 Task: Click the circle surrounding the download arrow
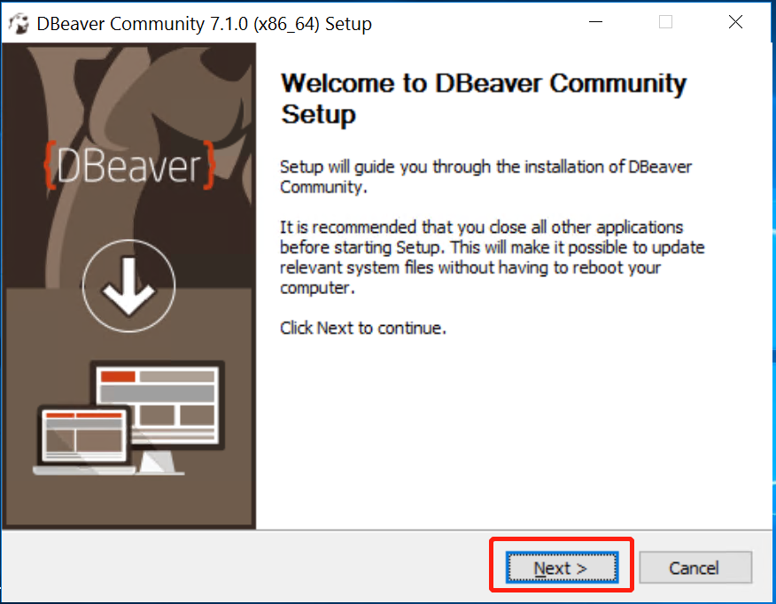coord(128,286)
